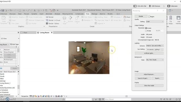Switch to the Annotate ribbon tab
This screenshot has width=181, height=102.
click(49, 14)
